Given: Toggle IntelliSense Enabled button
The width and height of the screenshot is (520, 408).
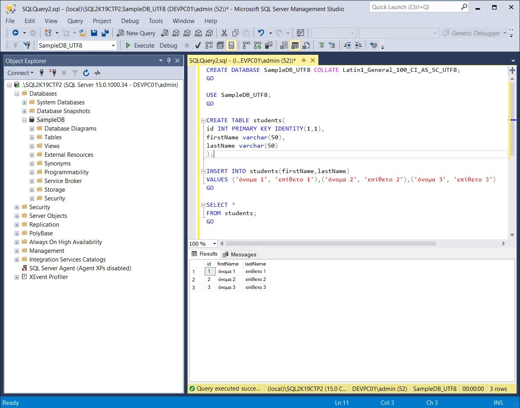Looking at the screenshot, I should (231, 45).
